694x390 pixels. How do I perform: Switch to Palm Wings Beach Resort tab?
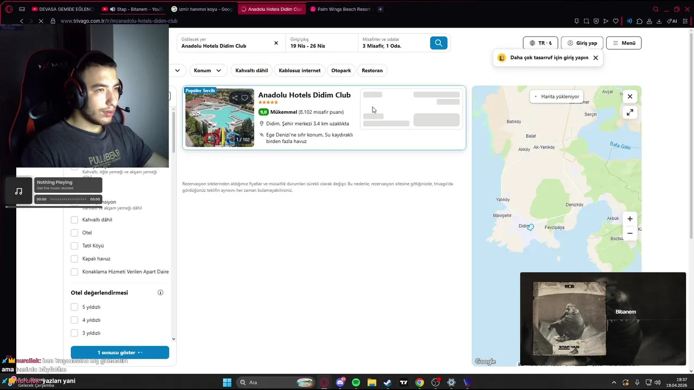(340, 9)
